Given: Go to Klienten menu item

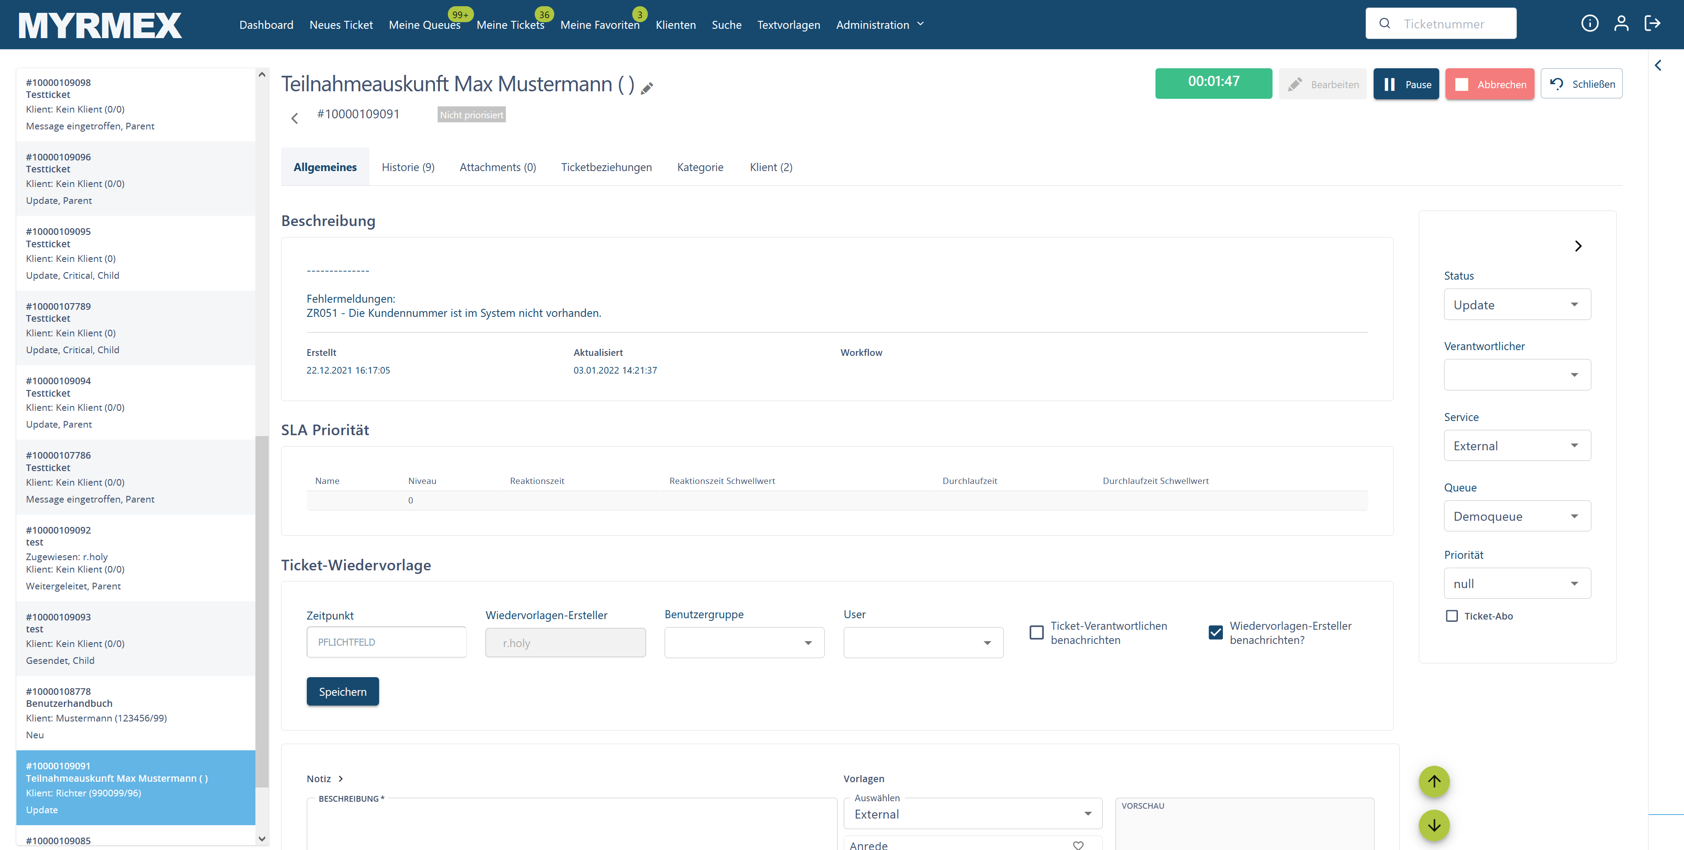Looking at the screenshot, I should (x=675, y=25).
